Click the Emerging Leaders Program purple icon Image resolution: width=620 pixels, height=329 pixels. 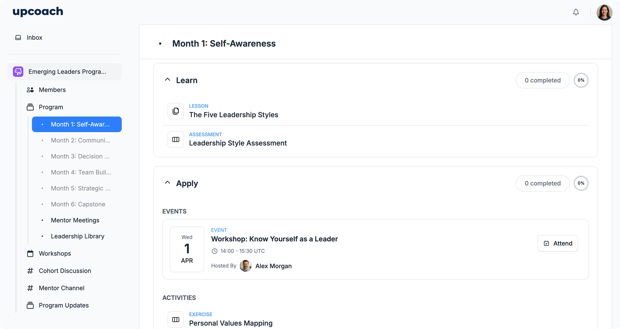[x=18, y=72]
